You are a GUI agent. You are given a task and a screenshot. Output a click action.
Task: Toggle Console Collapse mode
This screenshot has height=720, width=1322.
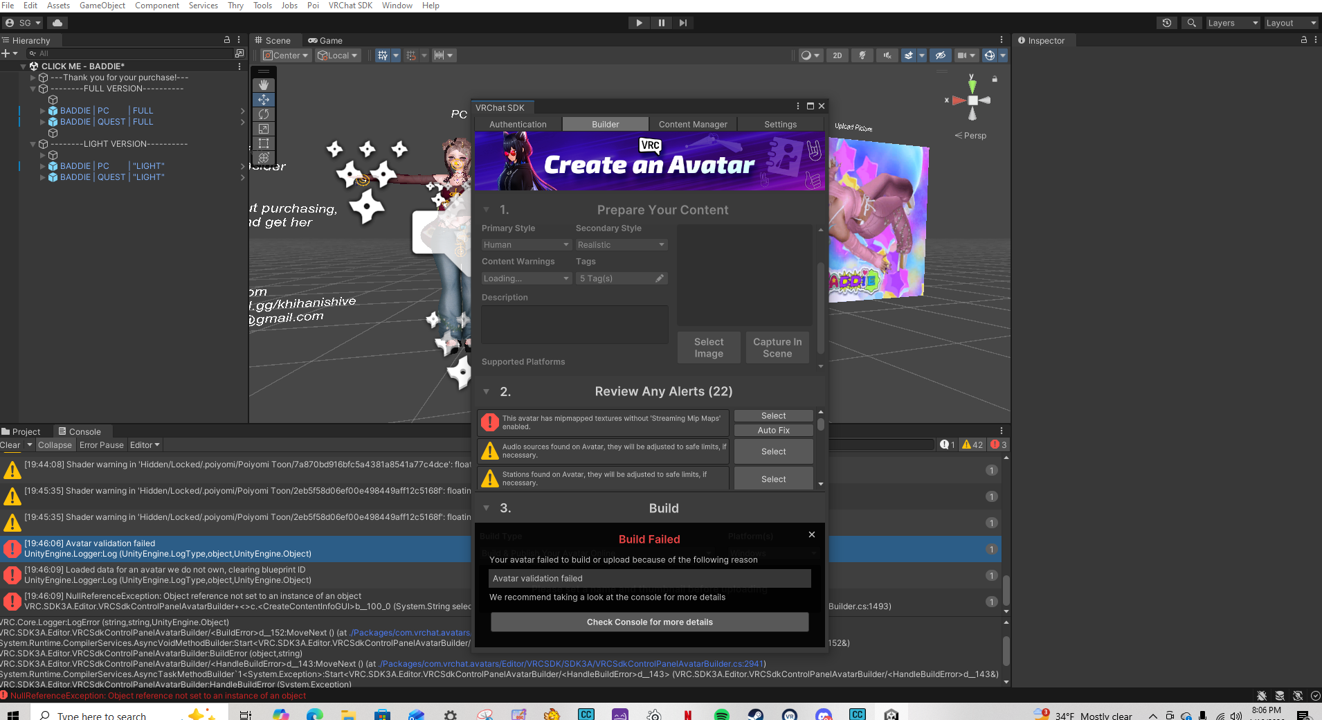[55, 445]
